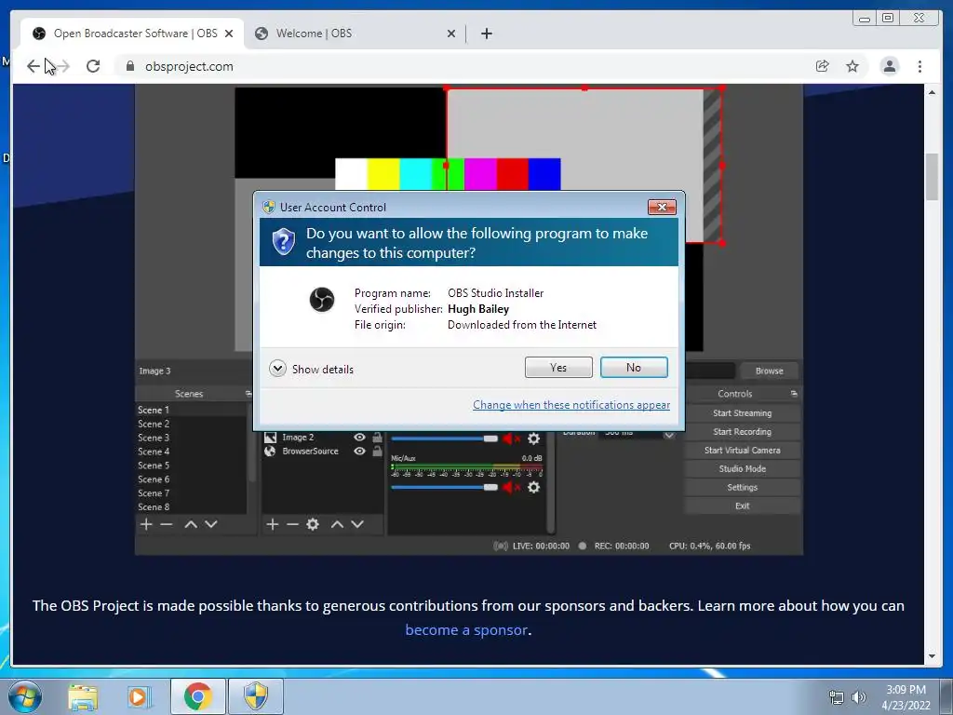Remove scene with the minus under Scenes

[167, 524]
